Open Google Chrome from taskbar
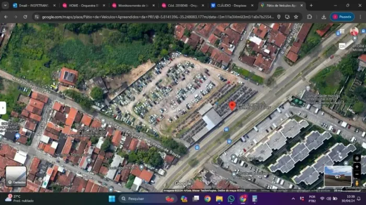 [x=207, y=199]
